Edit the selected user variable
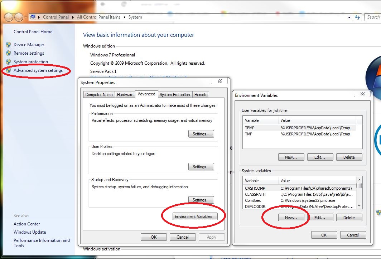Image resolution: width=381 pixels, height=259 pixels. tap(320, 157)
